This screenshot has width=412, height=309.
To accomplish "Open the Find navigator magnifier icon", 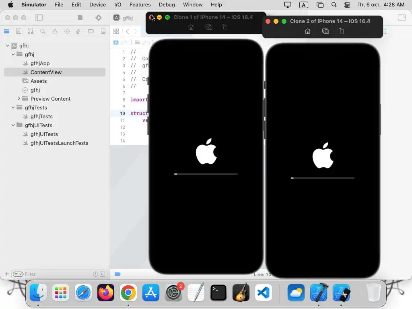I will 43,31.
